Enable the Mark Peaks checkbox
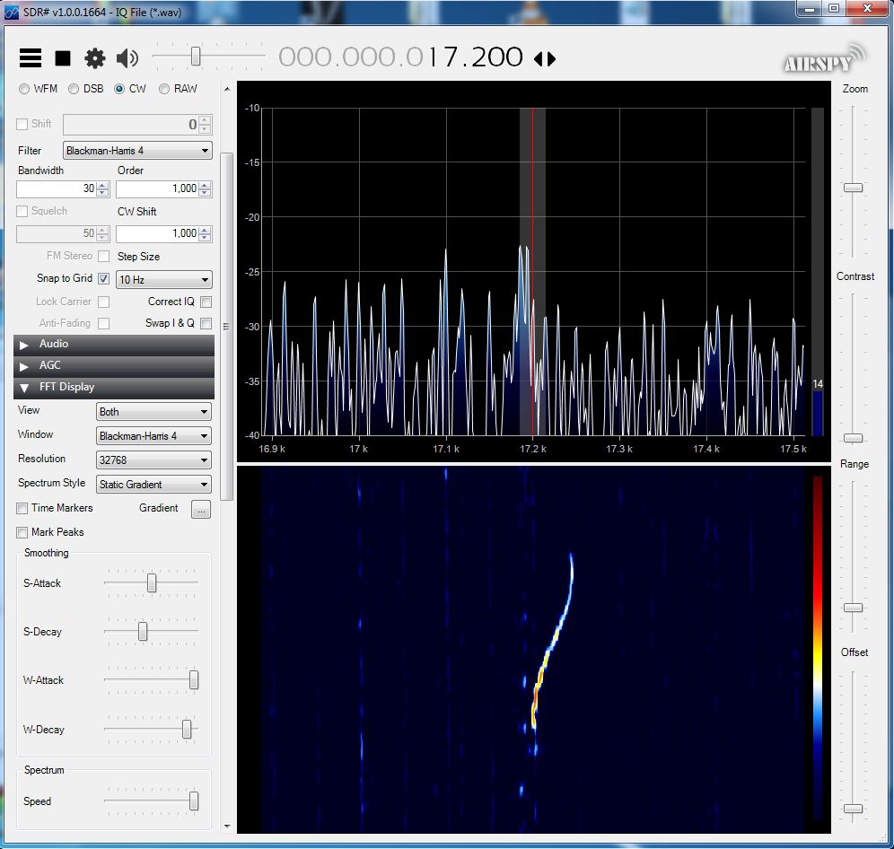 click(22, 532)
